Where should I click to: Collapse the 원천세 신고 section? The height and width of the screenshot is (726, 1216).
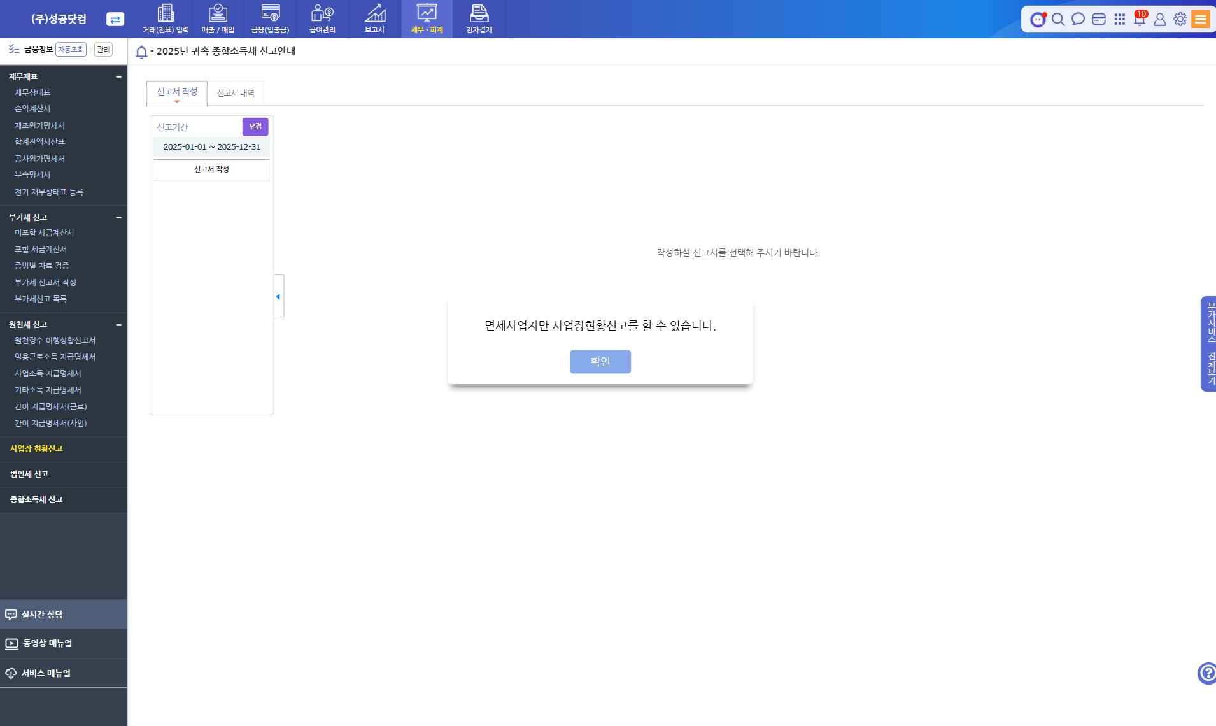[x=118, y=325]
